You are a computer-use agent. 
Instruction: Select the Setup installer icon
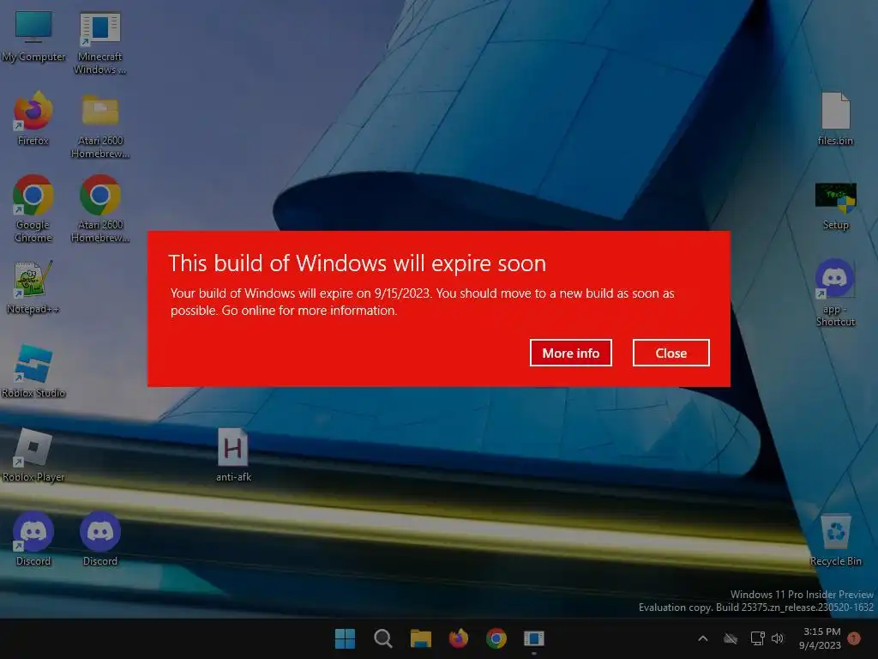coord(835,206)
